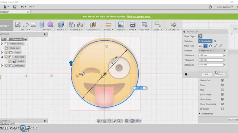Click the Orbit navigation icon

point(99,121)
